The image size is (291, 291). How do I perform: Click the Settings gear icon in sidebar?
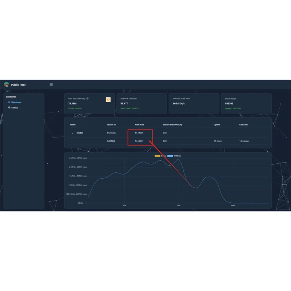pos(9,108)
